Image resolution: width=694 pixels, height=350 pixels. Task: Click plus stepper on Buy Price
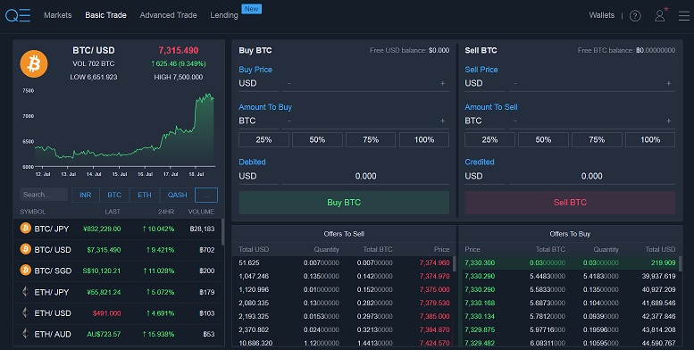(442, 83)
